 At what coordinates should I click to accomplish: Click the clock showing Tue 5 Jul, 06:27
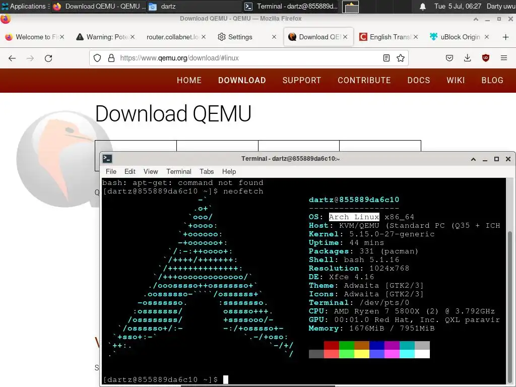(458, 6)
